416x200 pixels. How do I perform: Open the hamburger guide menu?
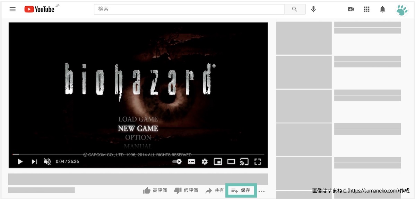pyautogui.click(x=12, y=9)
